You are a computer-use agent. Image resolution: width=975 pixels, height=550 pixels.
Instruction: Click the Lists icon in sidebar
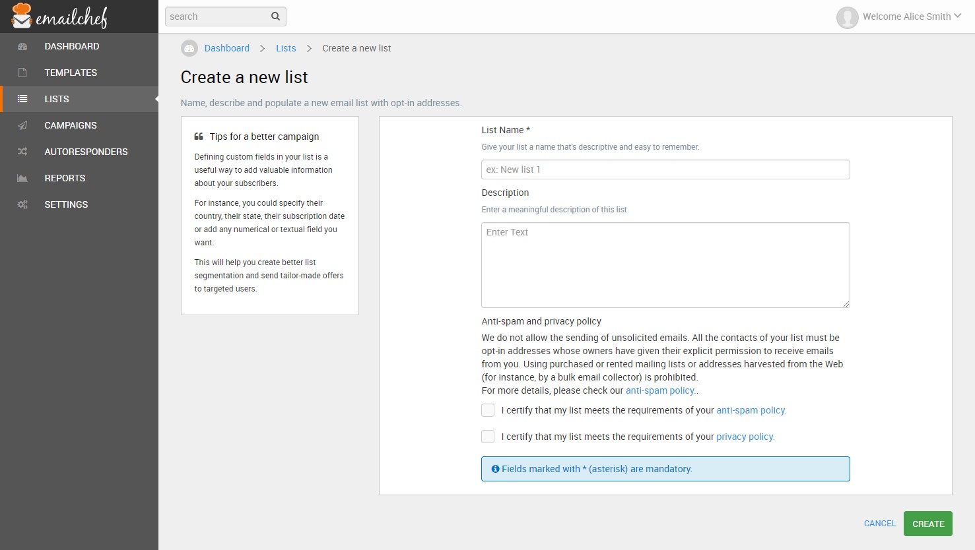coord(22,99)
